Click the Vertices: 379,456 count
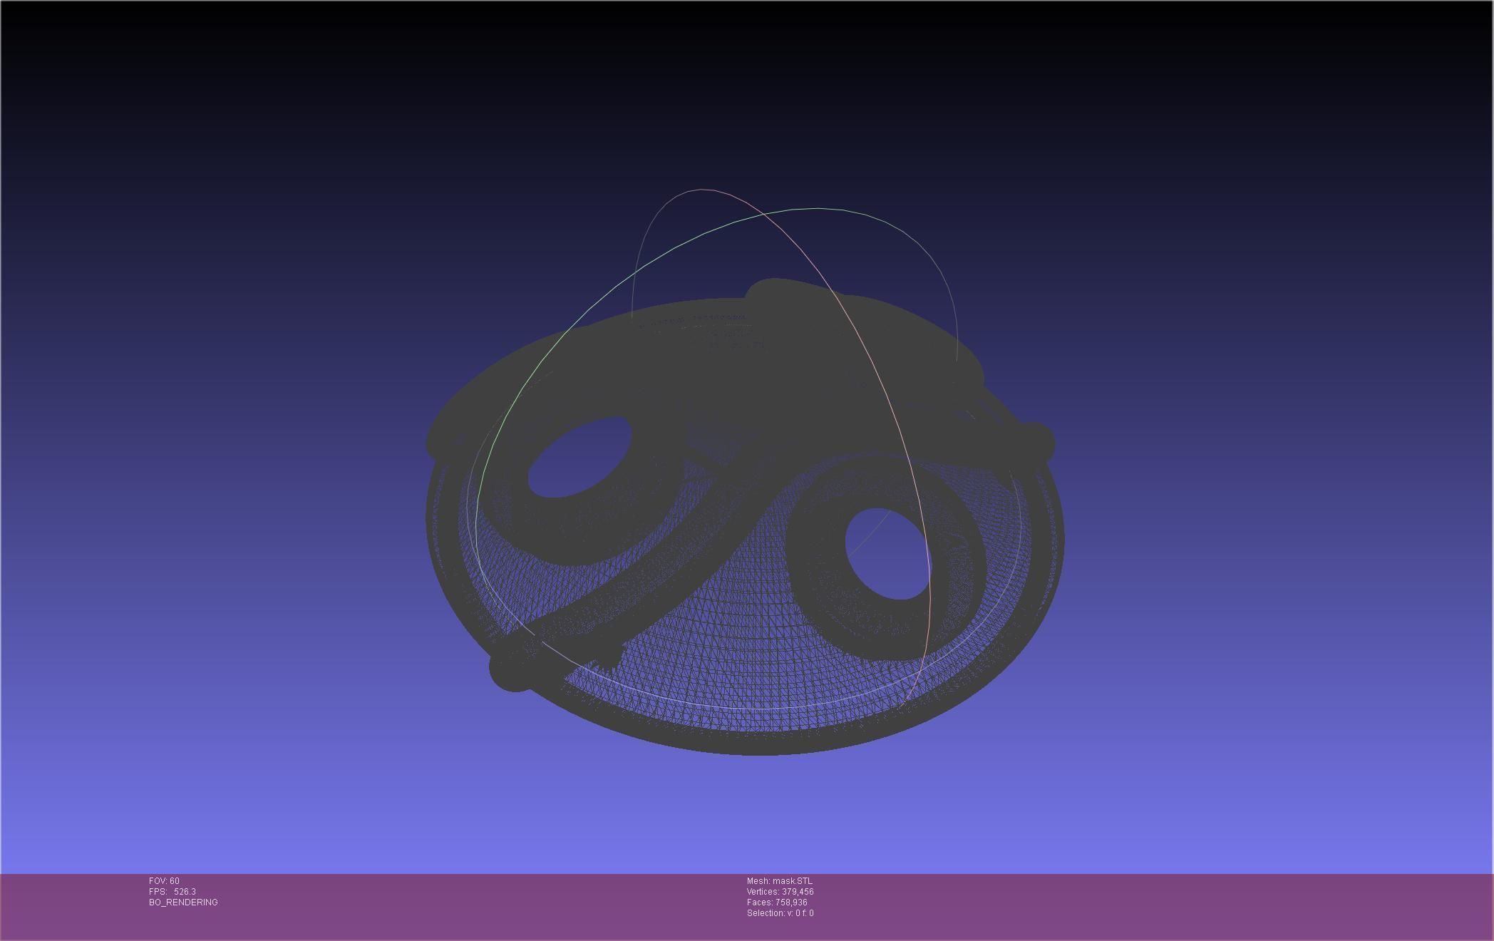1494x941 pixels. coord(780,892)
